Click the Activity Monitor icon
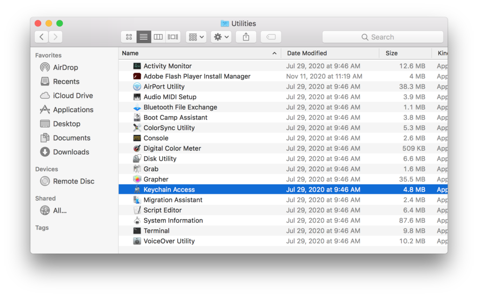The height and width of the screenshot is (297, 478). 137,66
